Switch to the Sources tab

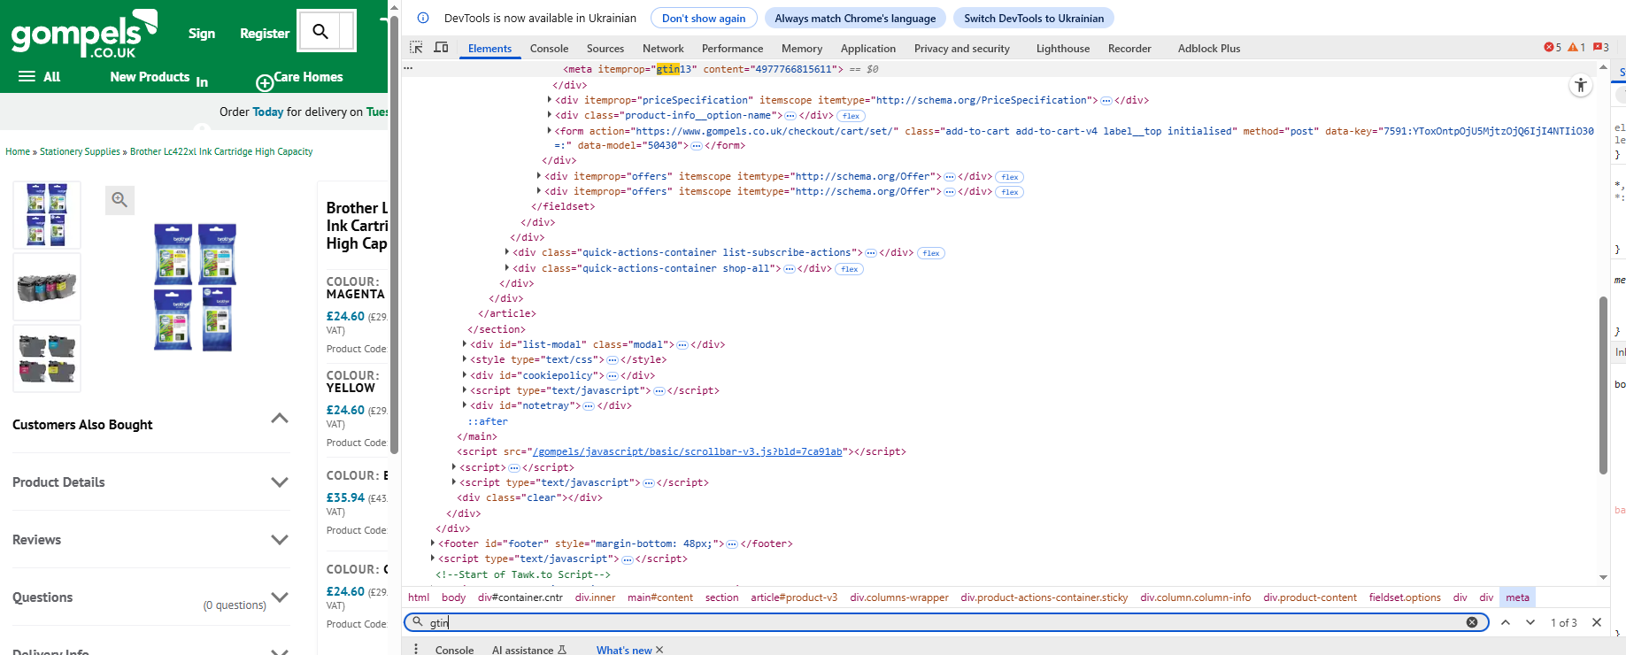605,49
